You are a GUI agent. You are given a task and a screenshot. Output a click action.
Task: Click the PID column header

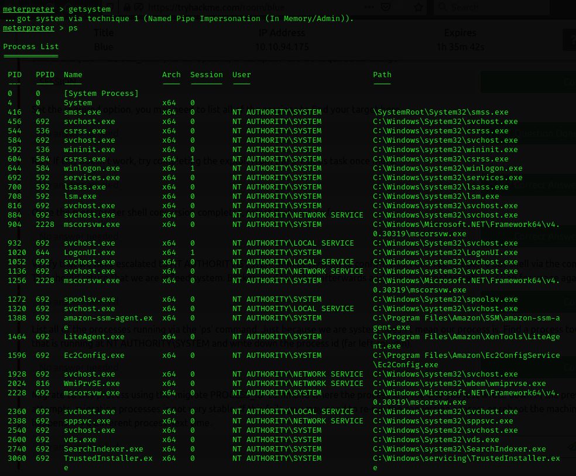click(x=15, y=74)
